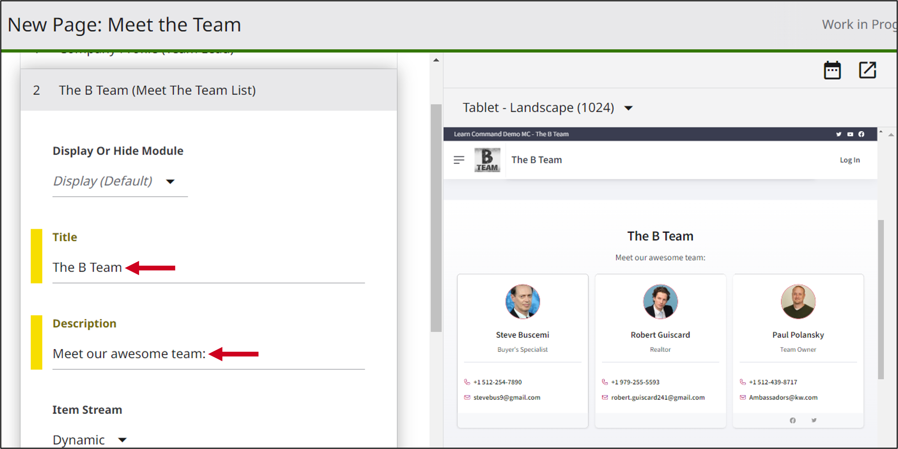The height and width of the screenshot is (449, 898).
Task: Click Log In in the site preview
Action: pyautogui.click(x=849, y=160)
